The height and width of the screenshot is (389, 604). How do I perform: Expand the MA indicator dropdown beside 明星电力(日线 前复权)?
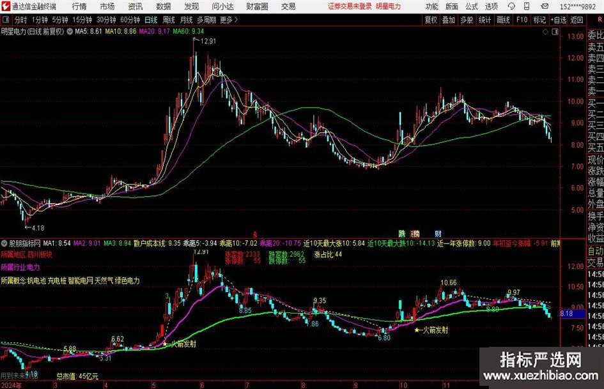pos(70,31)
